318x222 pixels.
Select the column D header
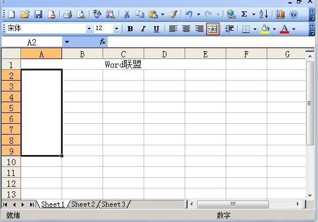click(x=164, y=54)
